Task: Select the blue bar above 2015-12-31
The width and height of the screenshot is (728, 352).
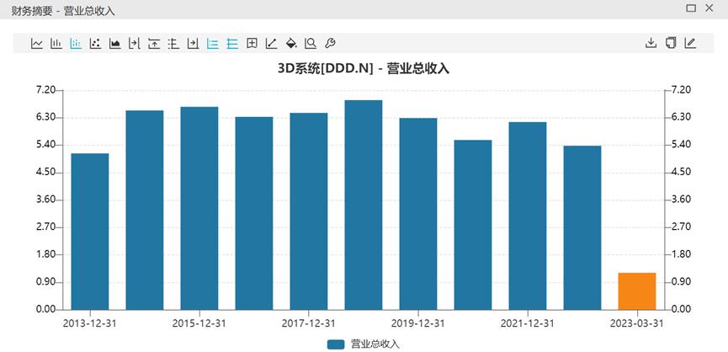Action: (x=199, y=209)
